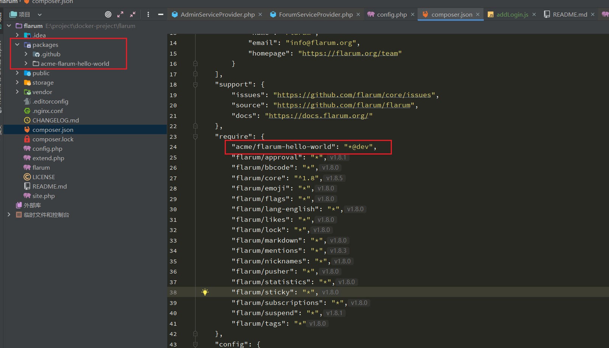
Task: Open the project view dropdown
Action: point(40,15)
